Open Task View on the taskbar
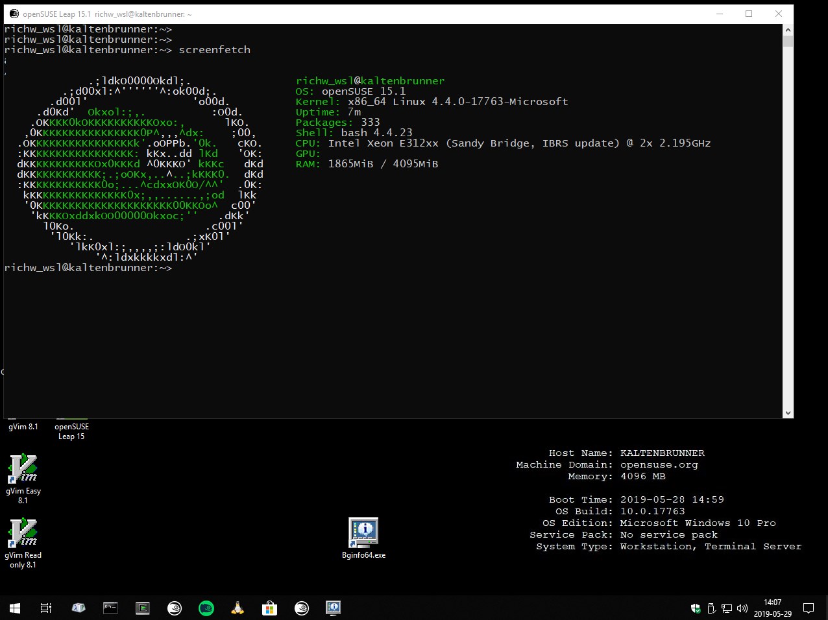 click(x=46, y=608)
